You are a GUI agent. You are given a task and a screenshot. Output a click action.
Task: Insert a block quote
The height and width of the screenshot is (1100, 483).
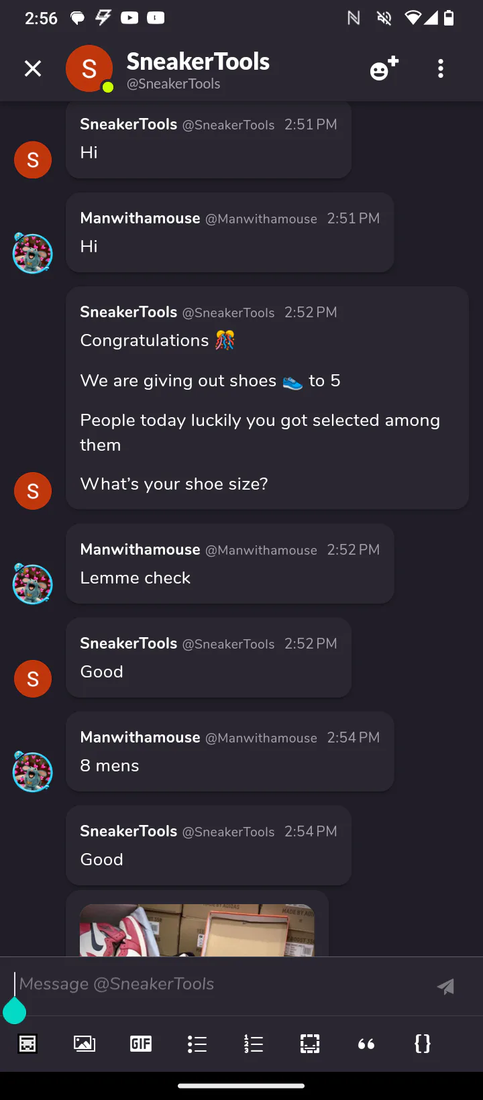[x=366, y=1044]
